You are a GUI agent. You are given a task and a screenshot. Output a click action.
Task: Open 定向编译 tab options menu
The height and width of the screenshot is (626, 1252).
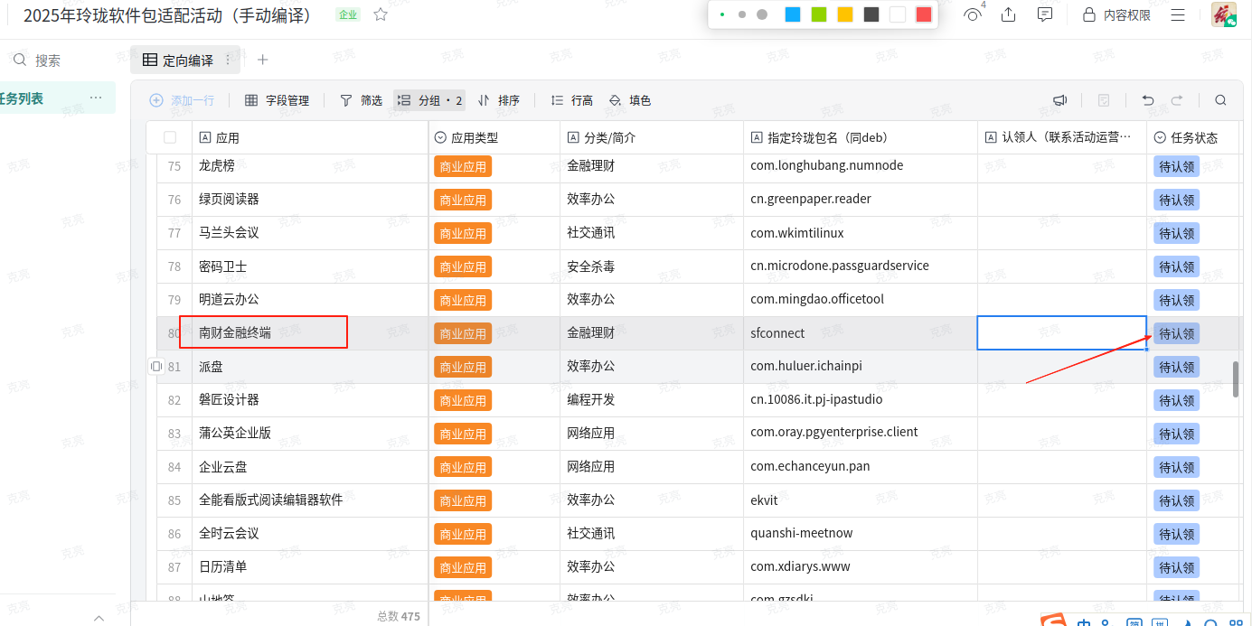click(x=228, y=60)
